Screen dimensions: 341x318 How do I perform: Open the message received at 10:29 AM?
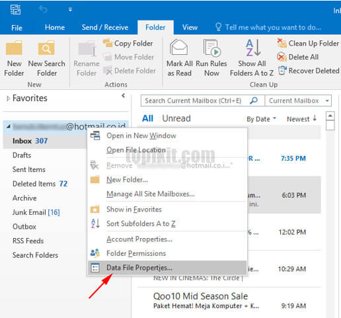[x=284, y=269]
